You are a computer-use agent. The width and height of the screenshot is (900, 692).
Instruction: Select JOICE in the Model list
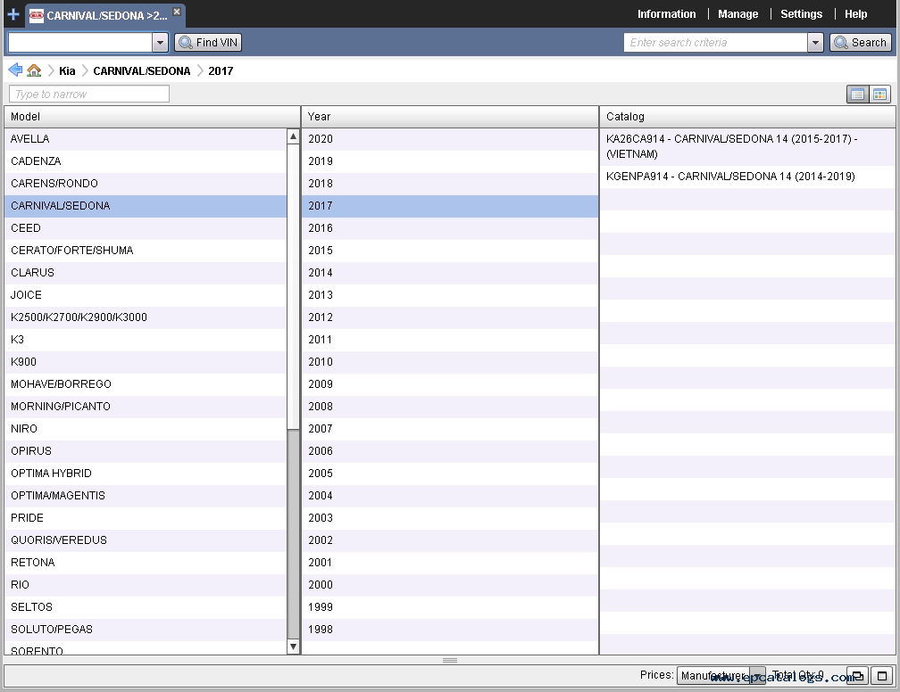[x=146, y=295]
